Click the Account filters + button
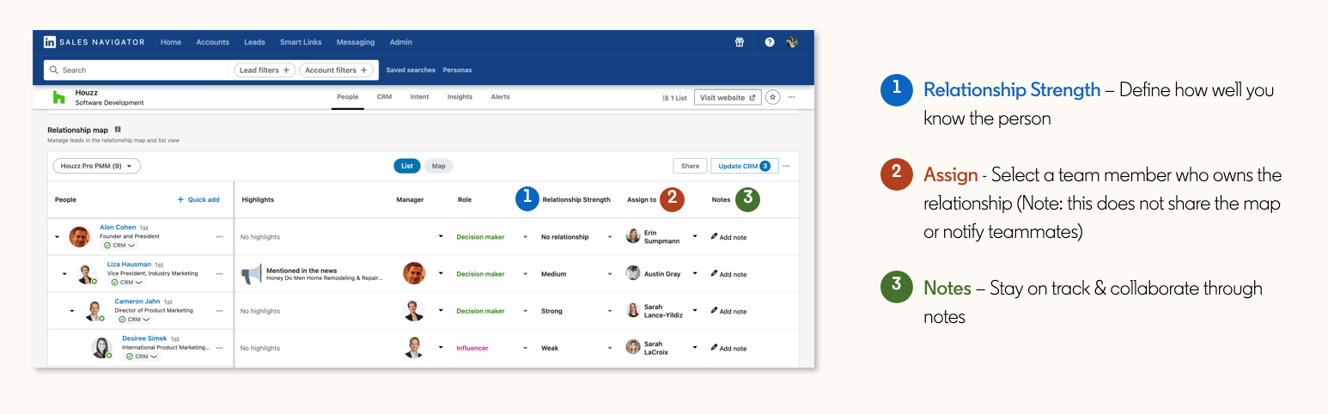1328x414 pixels. click(x=337, y=70)
